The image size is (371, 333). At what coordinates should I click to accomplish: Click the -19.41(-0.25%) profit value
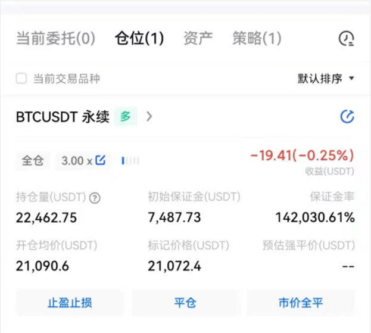coord(302,156)
